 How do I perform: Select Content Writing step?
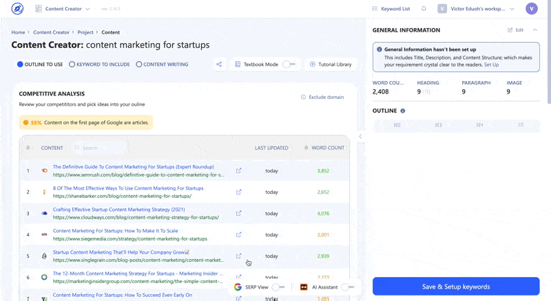[162, 64]
